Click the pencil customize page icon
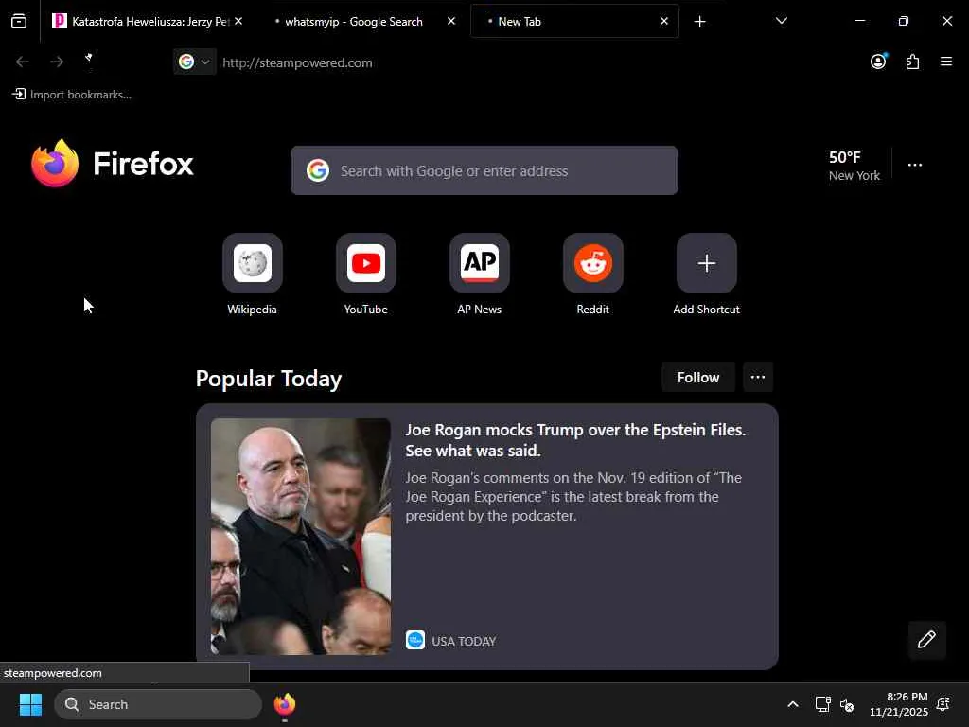This screenshot has height=727, width=969. [927, 639]
